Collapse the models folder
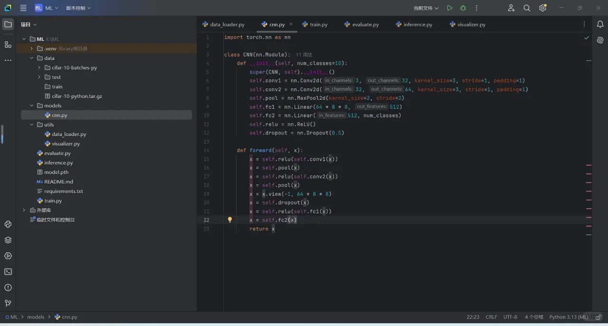Viewport: 608px width, 326px height. click(x=32, y=105)
